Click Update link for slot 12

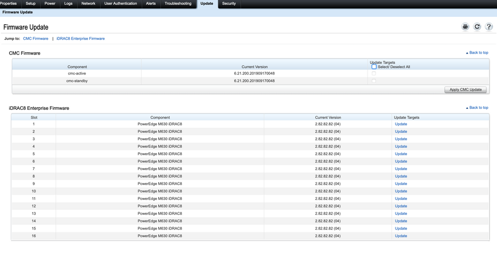[401, 206]
